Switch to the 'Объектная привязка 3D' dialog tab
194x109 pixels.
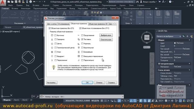[x=98, y=24]
